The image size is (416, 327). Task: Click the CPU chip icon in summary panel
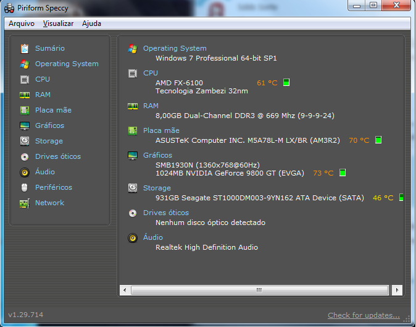pyautogui.click(x=133, y=74)
